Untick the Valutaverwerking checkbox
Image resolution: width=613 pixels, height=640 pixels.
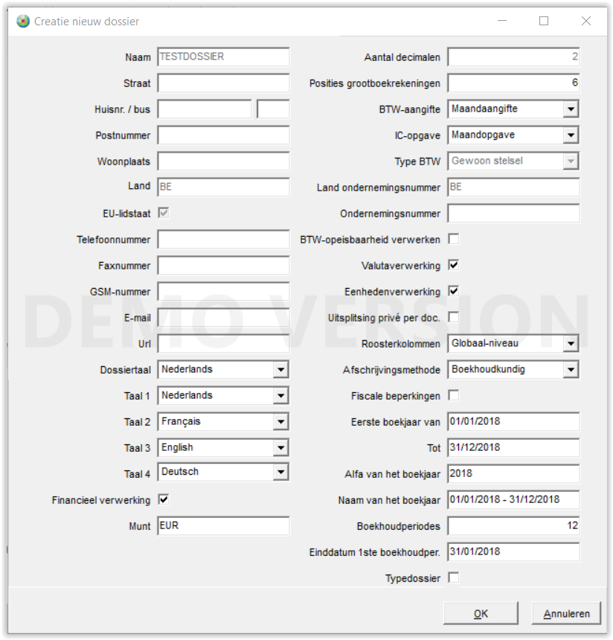pyautogui.click(x=454, y=266)
